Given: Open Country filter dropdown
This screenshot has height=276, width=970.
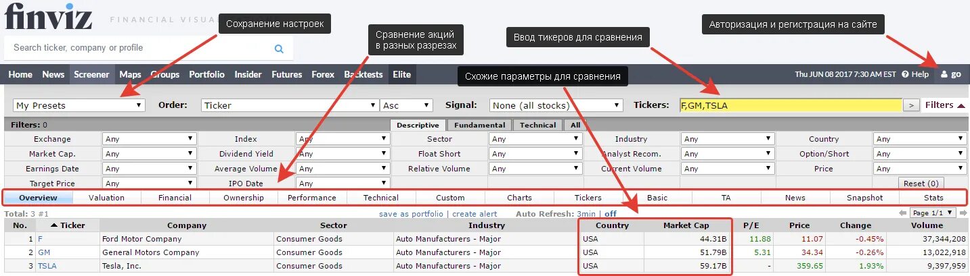Looking at the screenshot, I should [x=921, y=139].
